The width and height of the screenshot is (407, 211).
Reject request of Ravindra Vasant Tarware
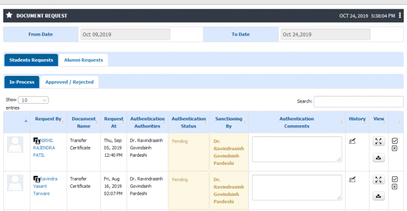pyautogui.click(x=395, y=187)
